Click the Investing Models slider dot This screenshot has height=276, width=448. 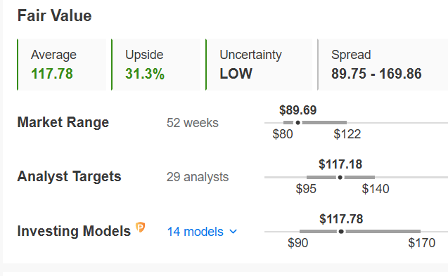tap(341, 232)
